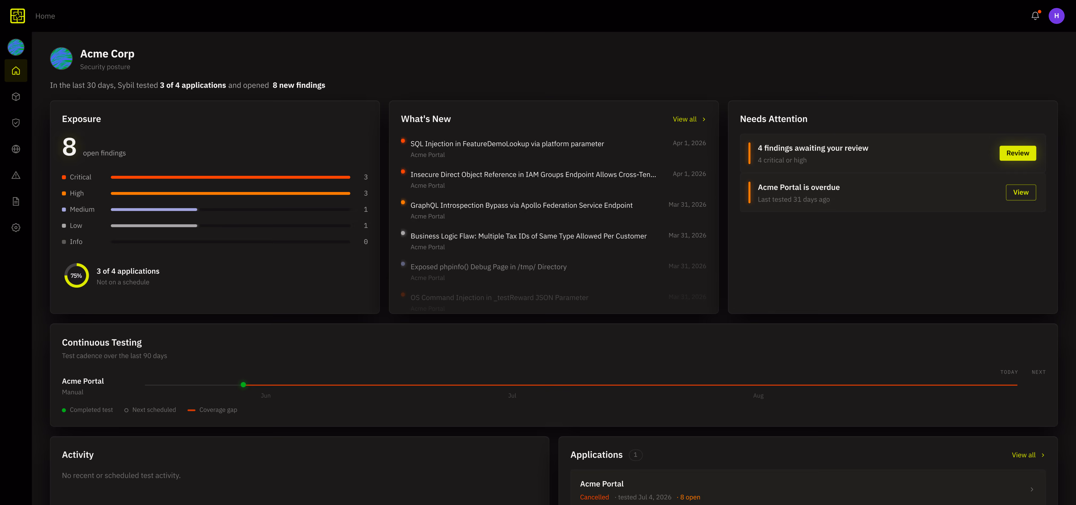Open the warning triangle icon in sidebar

16,176
